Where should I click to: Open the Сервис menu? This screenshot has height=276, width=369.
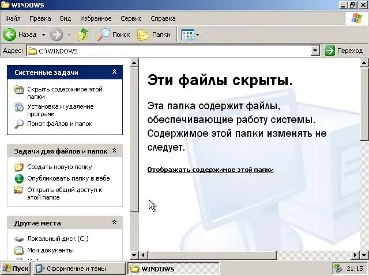tap(131, 18)
